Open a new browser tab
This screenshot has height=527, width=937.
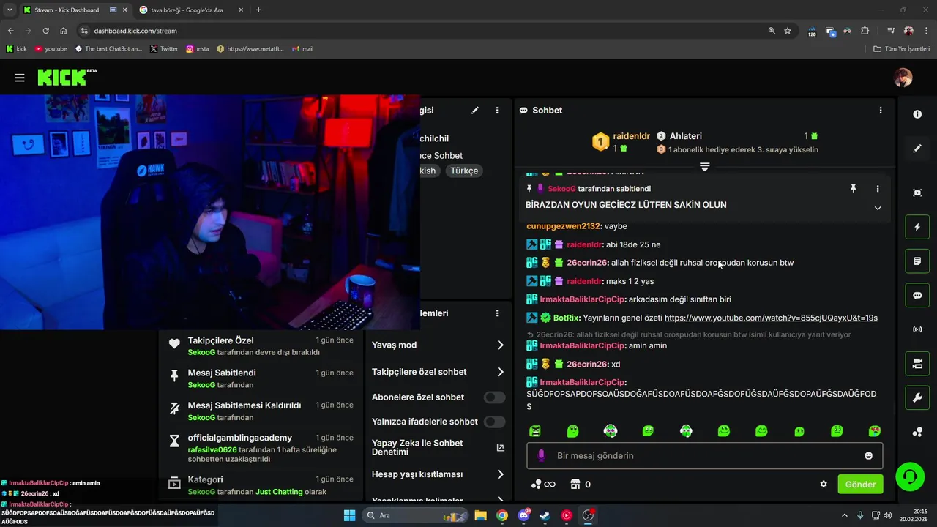[258, 10]
